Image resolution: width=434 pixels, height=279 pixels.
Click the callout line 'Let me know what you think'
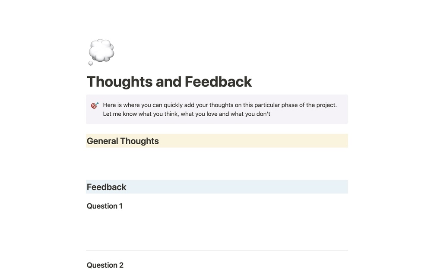[x=186, y=114]
